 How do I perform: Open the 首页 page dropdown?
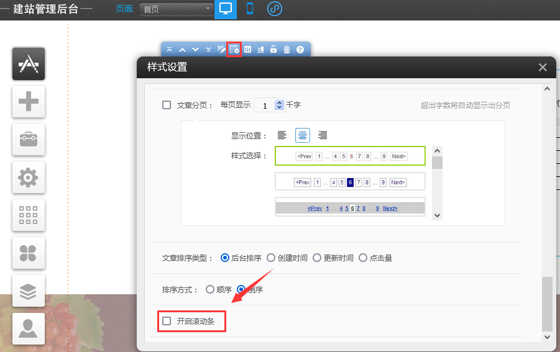tap(177, 9)
